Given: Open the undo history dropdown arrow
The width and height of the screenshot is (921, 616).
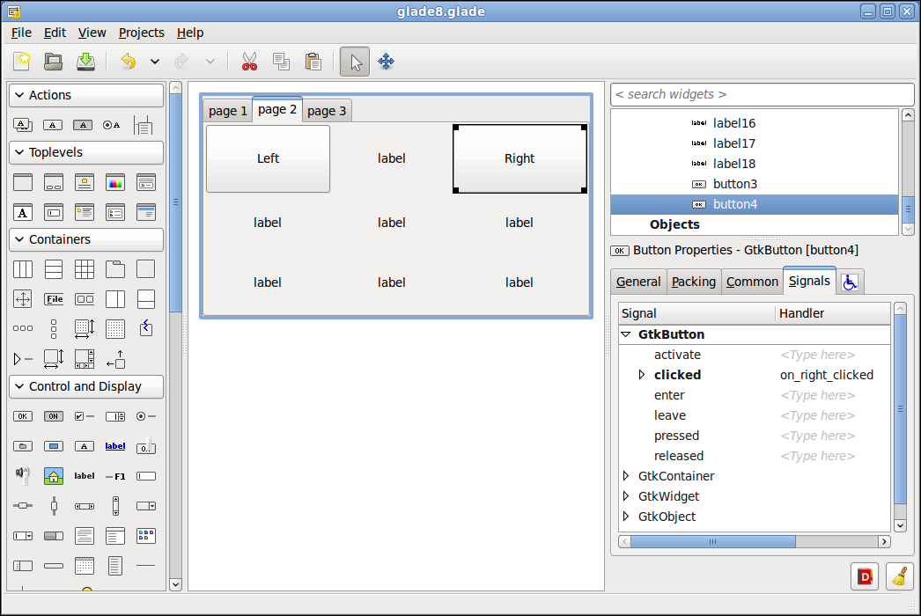Looking at the screenshot, I should [x=154, y=61].
